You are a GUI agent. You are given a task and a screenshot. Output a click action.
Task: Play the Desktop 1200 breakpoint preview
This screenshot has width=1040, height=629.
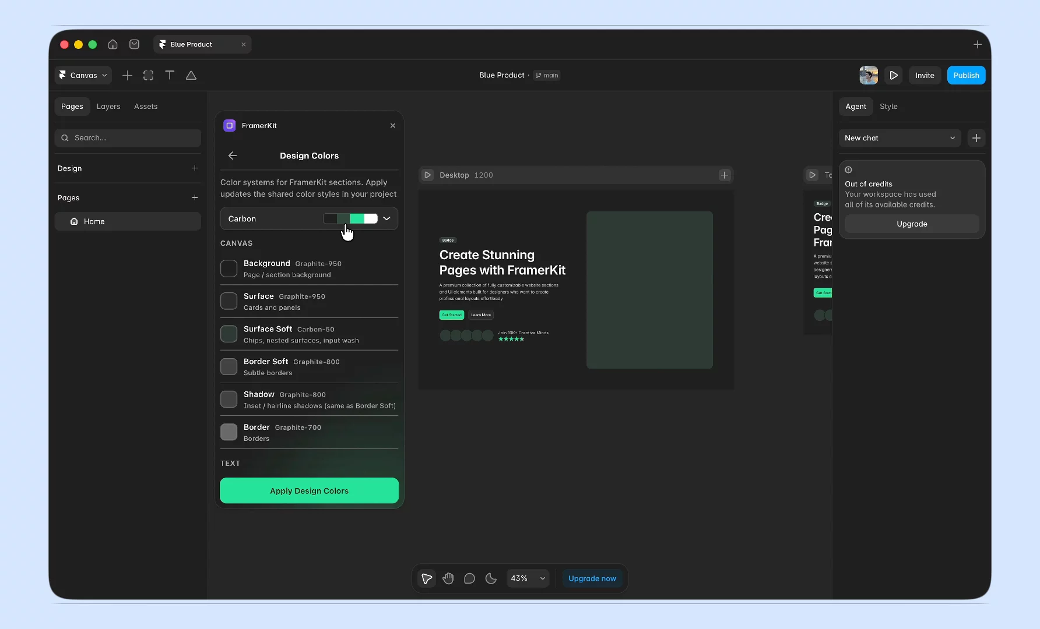427,175
